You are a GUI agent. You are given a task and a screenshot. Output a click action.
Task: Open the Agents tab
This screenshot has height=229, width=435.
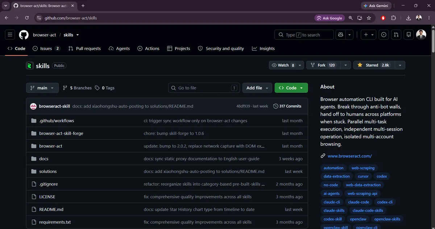(119, 48)
